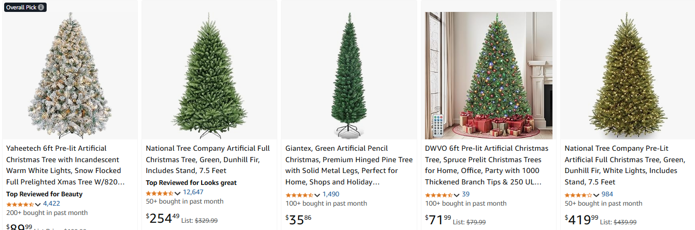This screenshot has width=695, height=230.
Task: Open the 1,490 reviews link
Action: click(x=331, y=194)
